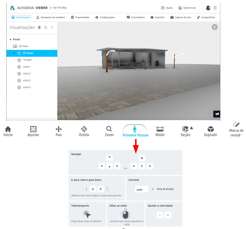Open the Ajuda help menu

[167, 8]
